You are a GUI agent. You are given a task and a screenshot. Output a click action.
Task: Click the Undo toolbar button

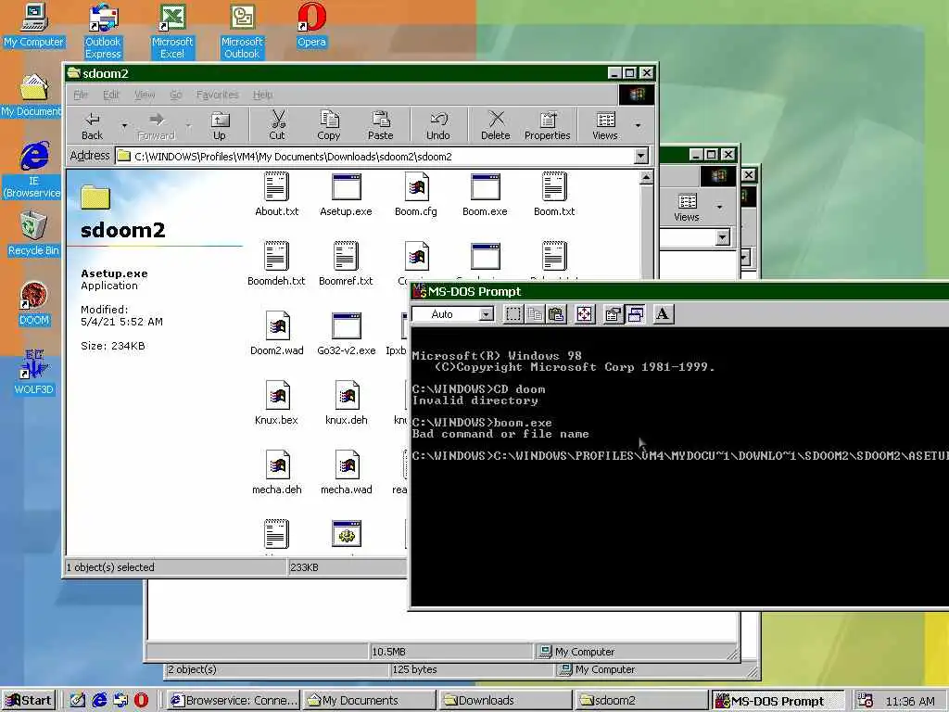tap(437, 126)
